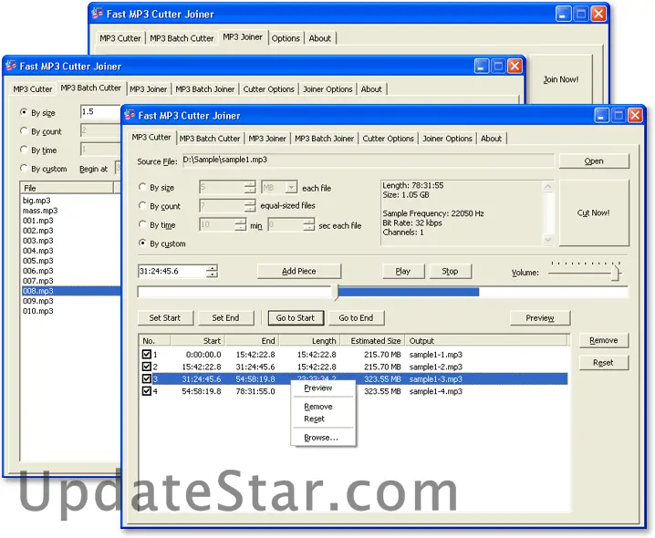The width and height of the screenshot is (655, 538).
Task: Toggle the checkbox for piece 4
Action: [147, 391]
